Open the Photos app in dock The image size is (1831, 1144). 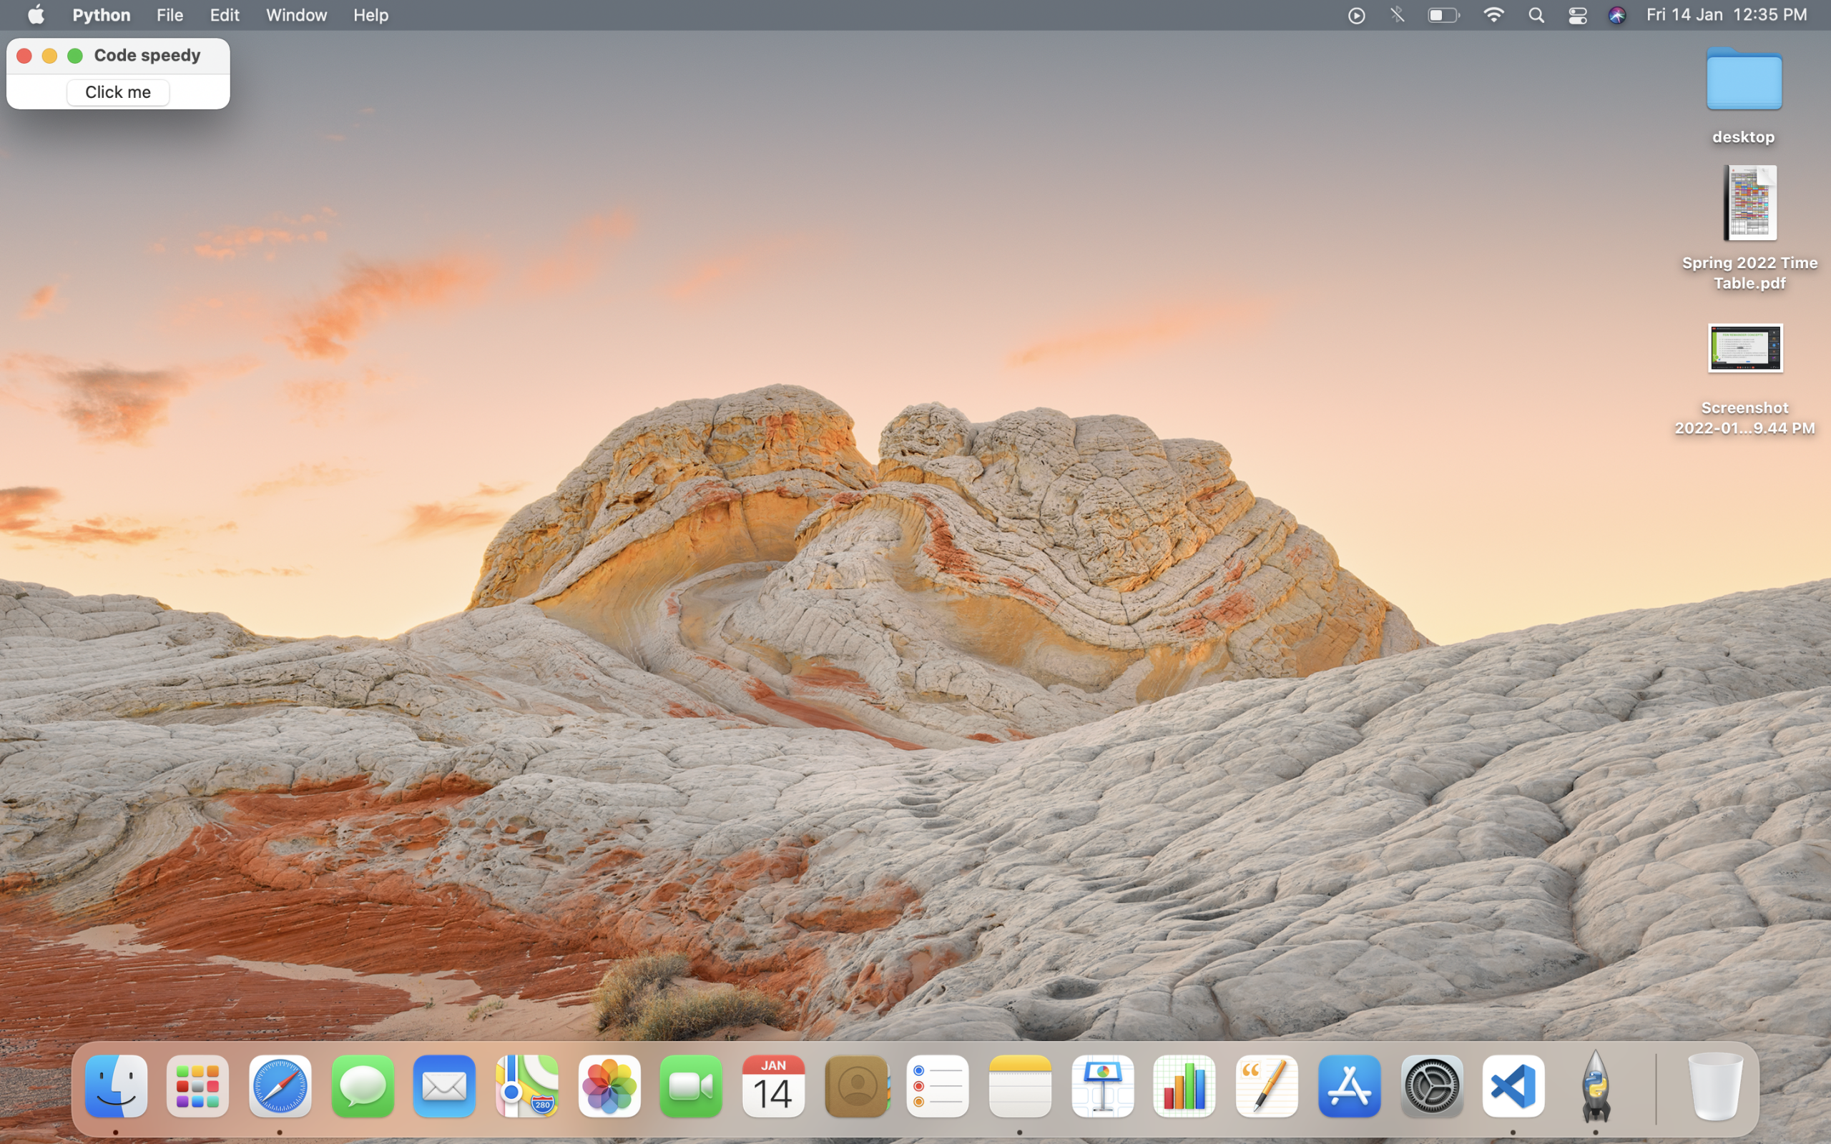(609, 1087)
